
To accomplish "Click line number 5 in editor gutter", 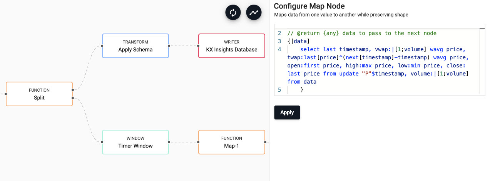I will point(279,90).
